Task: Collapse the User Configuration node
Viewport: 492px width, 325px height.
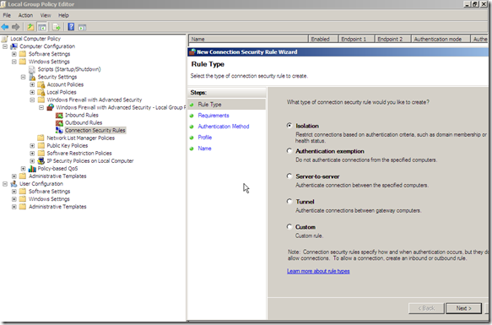Action: tap(5, 184)
